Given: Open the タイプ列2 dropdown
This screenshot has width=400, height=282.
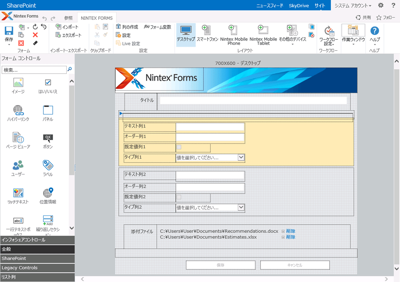Looking at the screenshot, I should [241, 208].
